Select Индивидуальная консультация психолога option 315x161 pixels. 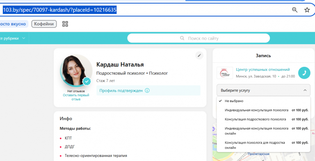[x=263, y=110]
